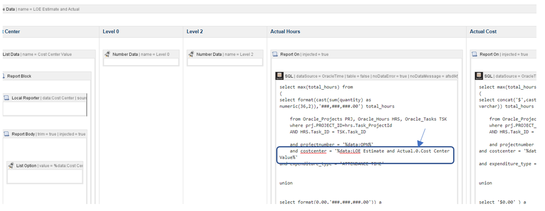Select the Level 2 column header
Image resolution: width=545 pixels, height=211 pixels.
point(195,32)
